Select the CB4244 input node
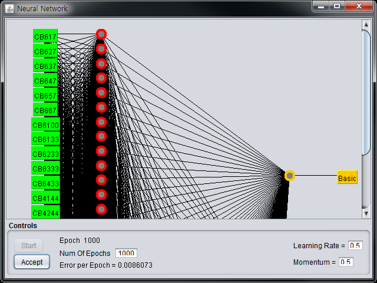The width and height of the screenshot is (377, 283). (46, 212)
